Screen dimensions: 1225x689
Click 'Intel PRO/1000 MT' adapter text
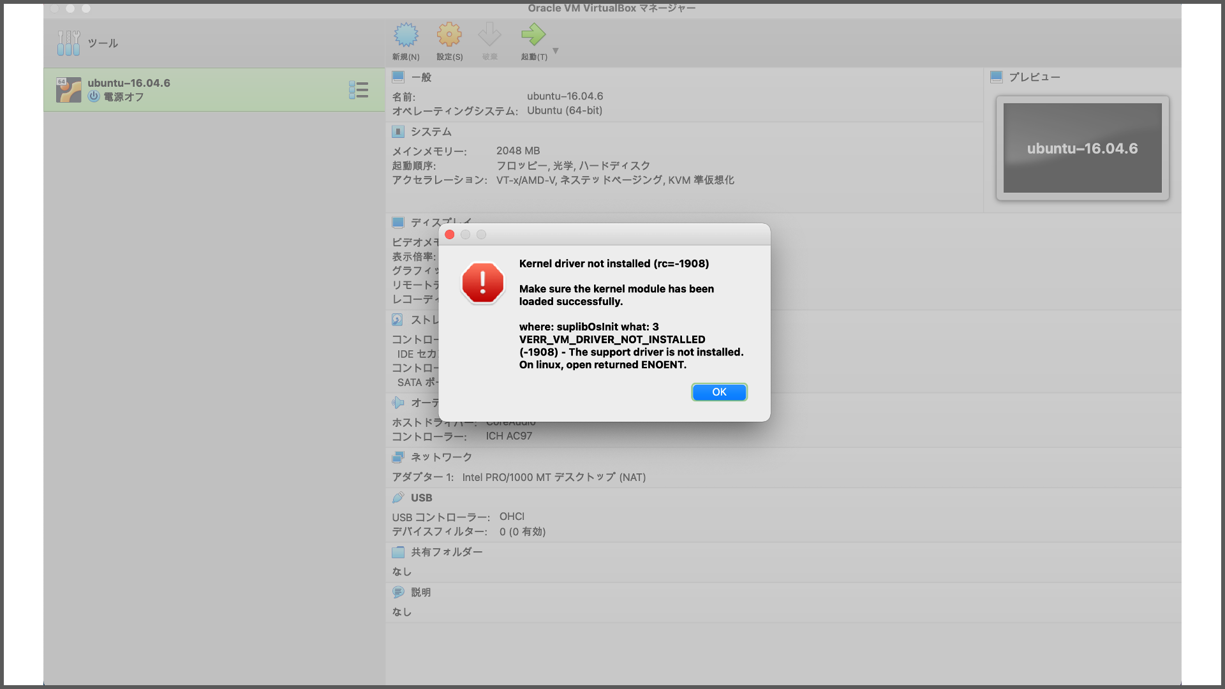(507, 477)
